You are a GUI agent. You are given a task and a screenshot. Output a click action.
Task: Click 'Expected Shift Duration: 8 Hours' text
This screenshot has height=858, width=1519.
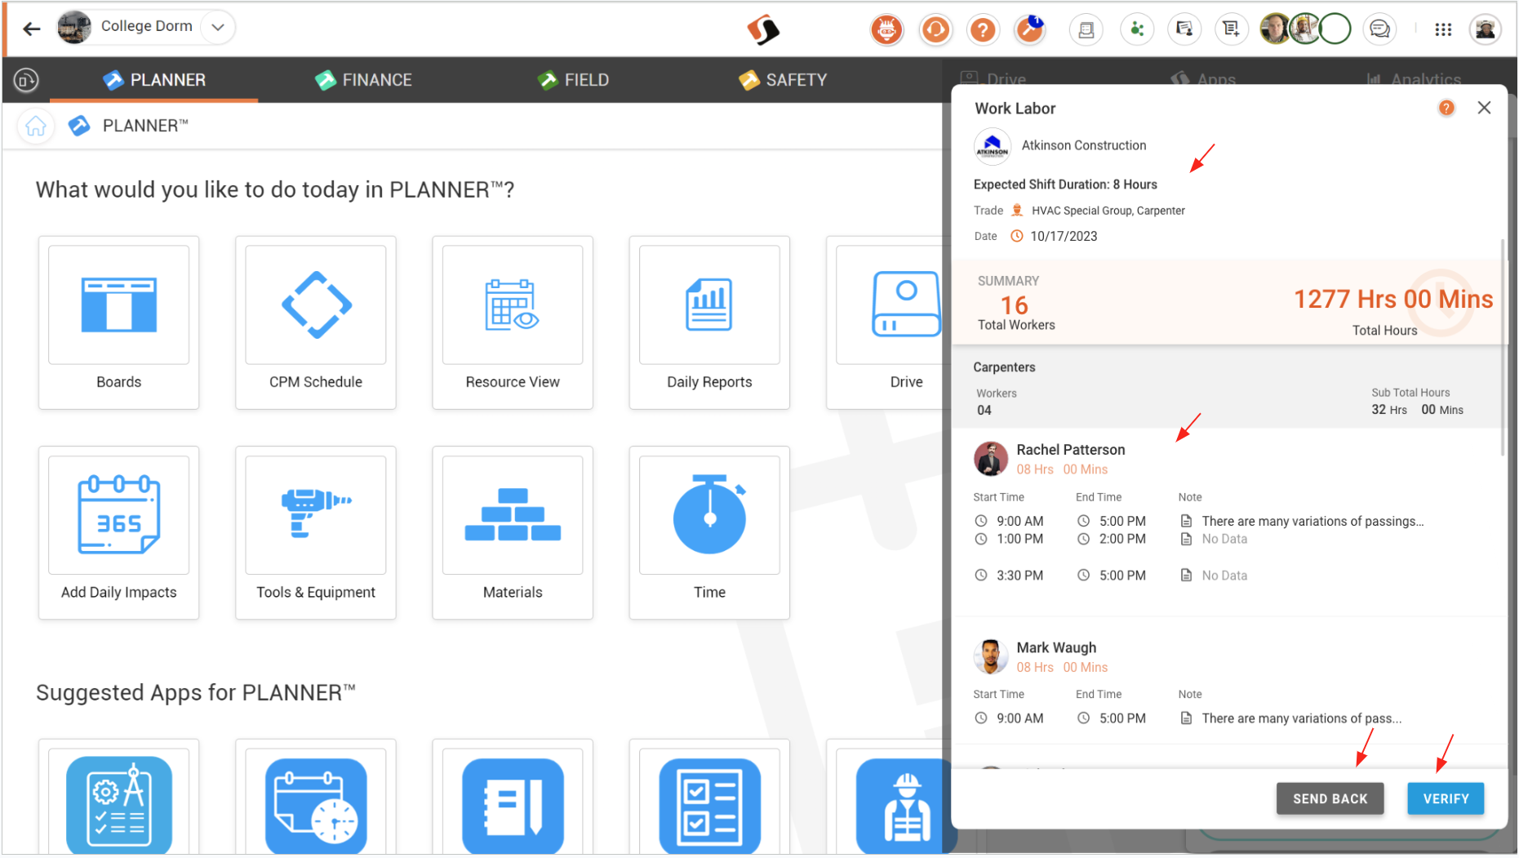(x=1064, y=184)
